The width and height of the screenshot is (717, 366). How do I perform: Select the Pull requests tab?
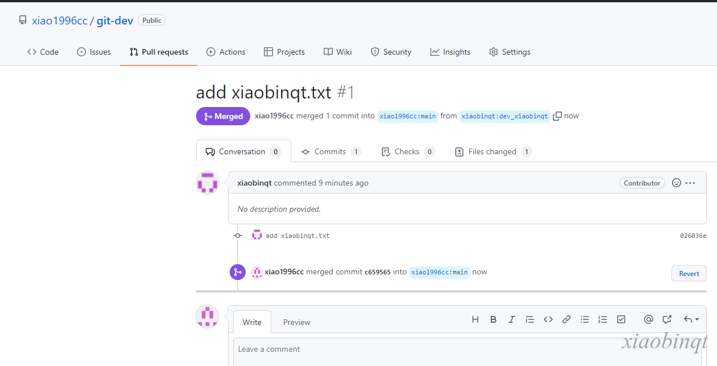[158, 52]
